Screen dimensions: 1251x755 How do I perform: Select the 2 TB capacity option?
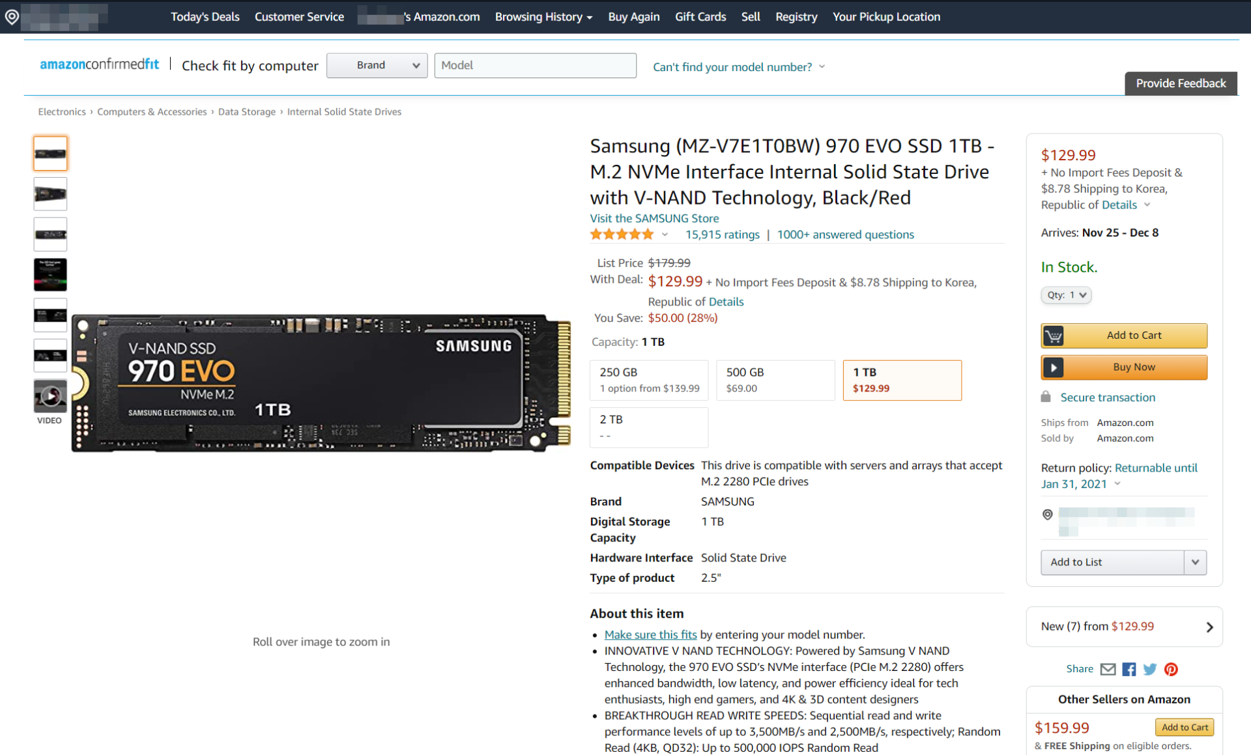(648, 427)
